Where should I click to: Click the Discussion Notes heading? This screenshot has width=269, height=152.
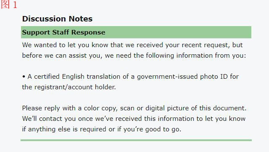coord(57,19)
